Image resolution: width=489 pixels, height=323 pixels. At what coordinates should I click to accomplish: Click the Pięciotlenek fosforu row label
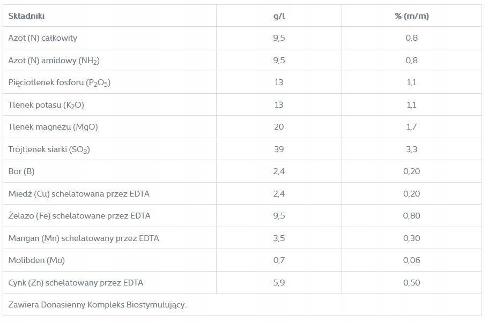click(x=60, y=82)
